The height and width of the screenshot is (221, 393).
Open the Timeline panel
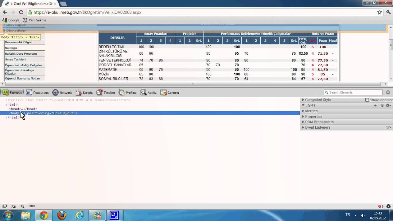coord(106,92)
